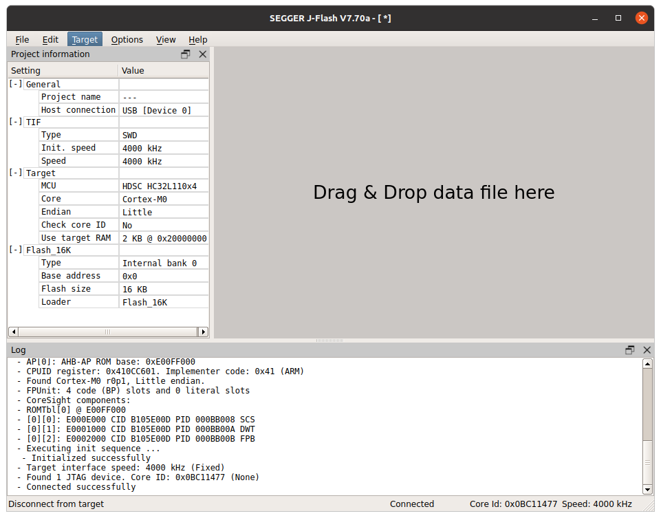Click the Target interface speed log line
661x518 pixels.
120,467
